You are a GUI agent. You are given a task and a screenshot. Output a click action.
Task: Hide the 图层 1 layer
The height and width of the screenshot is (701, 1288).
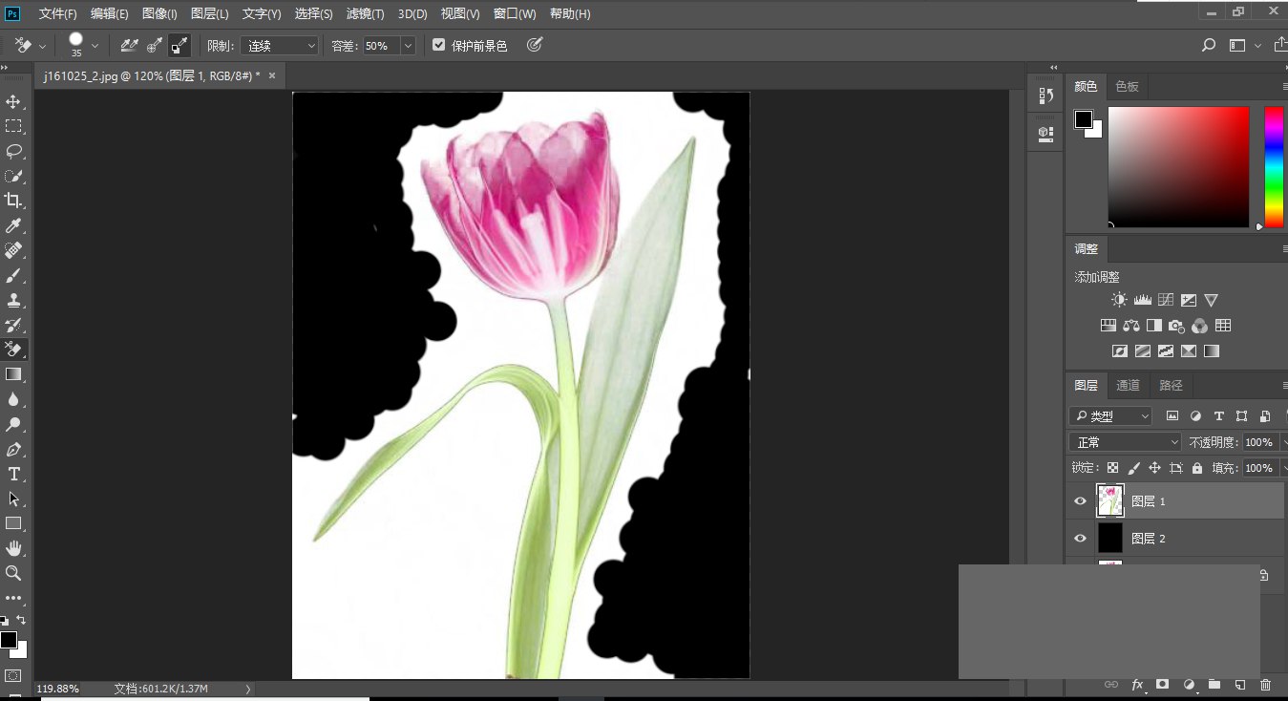click(1080, 500)
